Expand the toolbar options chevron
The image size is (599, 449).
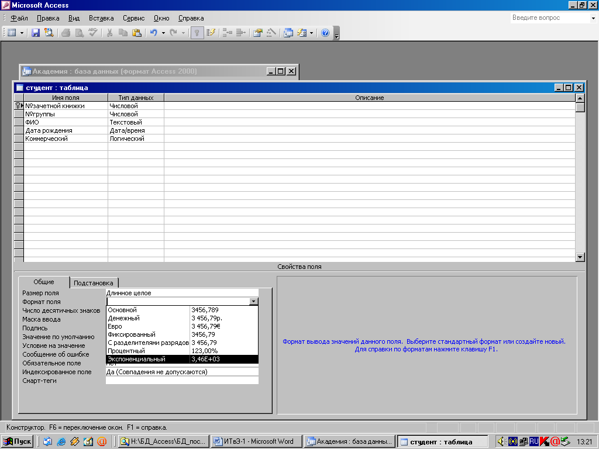(x=336, y=33)
